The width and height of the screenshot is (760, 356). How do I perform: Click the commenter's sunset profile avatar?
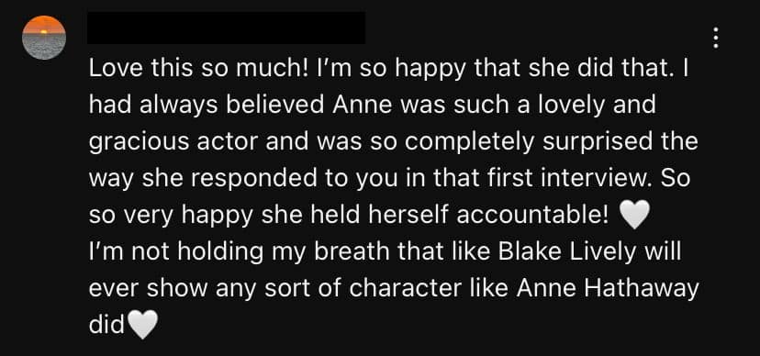pos(44,38)
